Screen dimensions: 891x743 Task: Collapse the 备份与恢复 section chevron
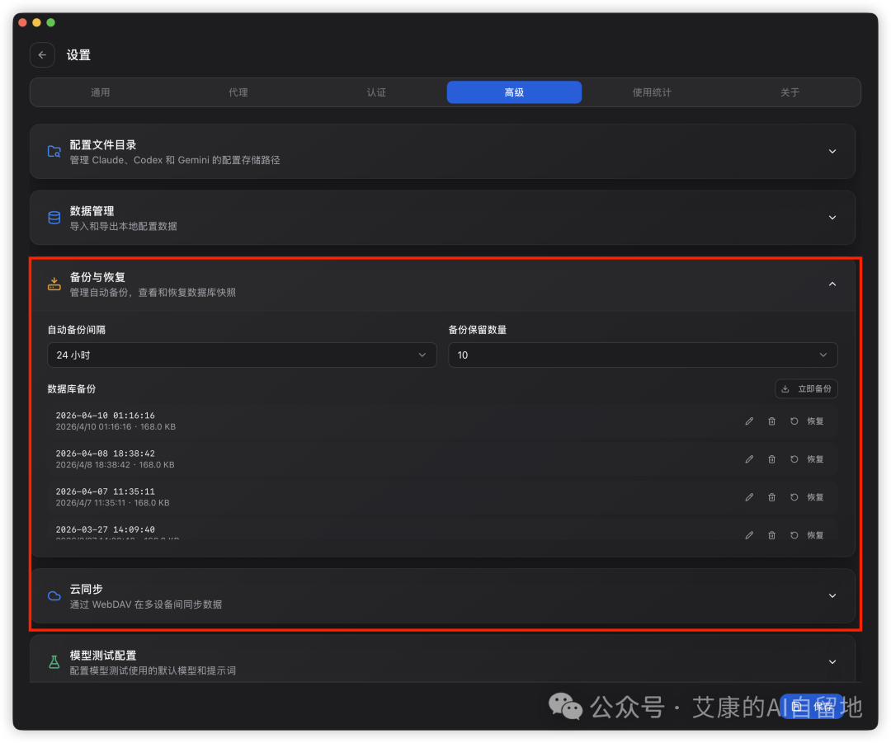[832, 284]
